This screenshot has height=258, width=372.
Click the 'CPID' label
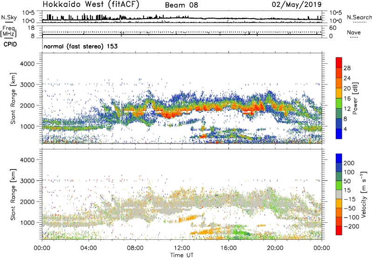[10, 44]
